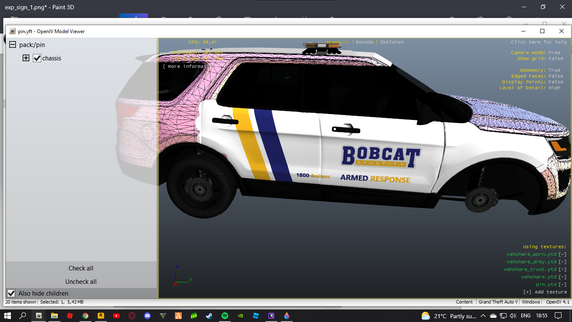
Task: Toggle the Edged Faces setting
Action: (x=556, y=76)
